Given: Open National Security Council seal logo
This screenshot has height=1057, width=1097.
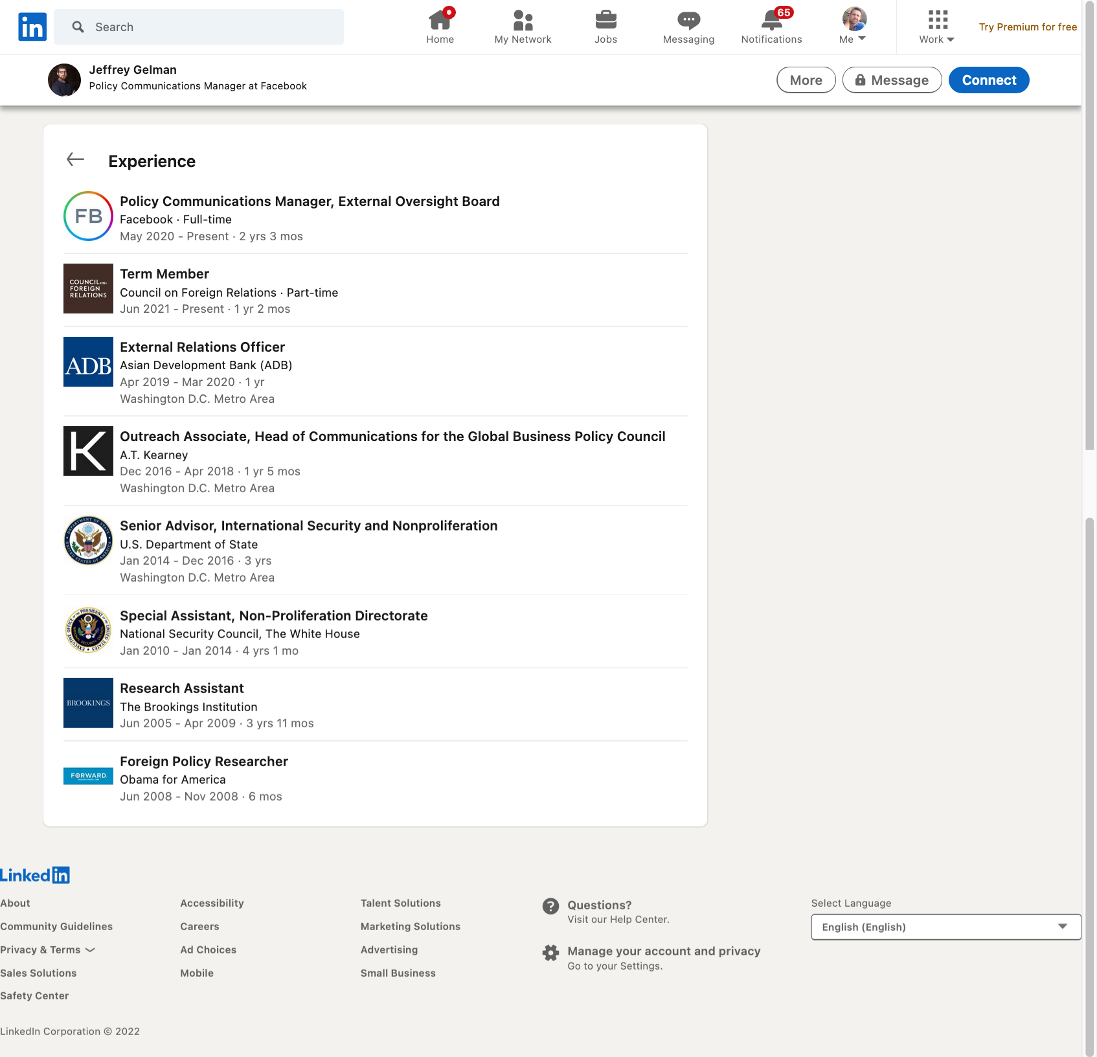Looking at the screenshot, I should click(x=89, y=630).
